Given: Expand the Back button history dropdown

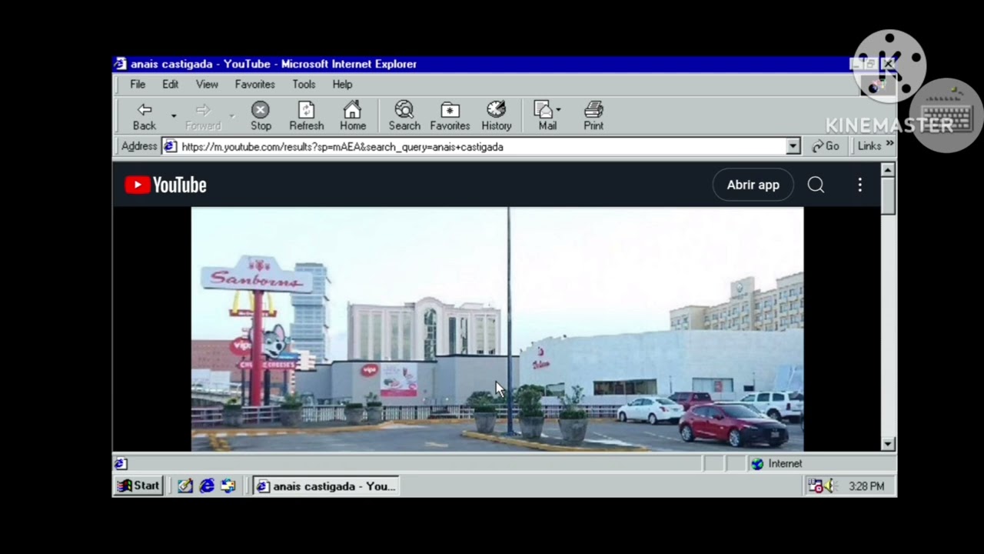Looking at the screenshot, I should pos(174,116).
